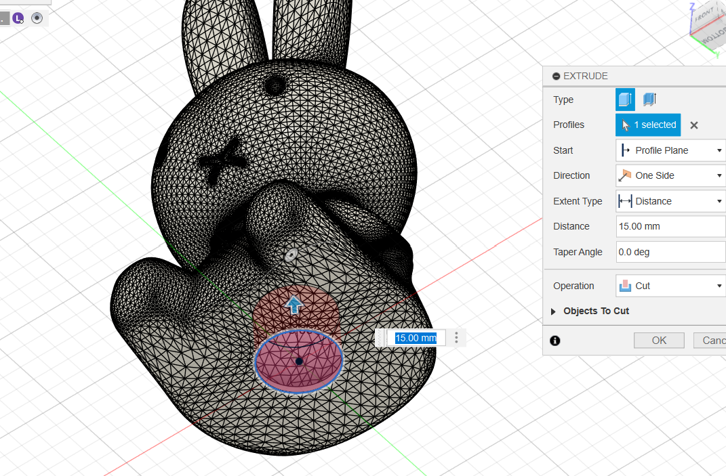This screenshot has height=476, width=726.
Task: Clear the selected profile with the X
Action: (x=693, y=125)
